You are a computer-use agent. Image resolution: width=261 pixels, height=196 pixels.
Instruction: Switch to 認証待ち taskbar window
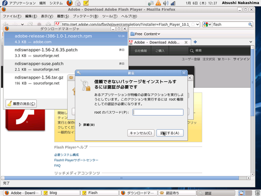pyautogui.click(x=177, y=193)
